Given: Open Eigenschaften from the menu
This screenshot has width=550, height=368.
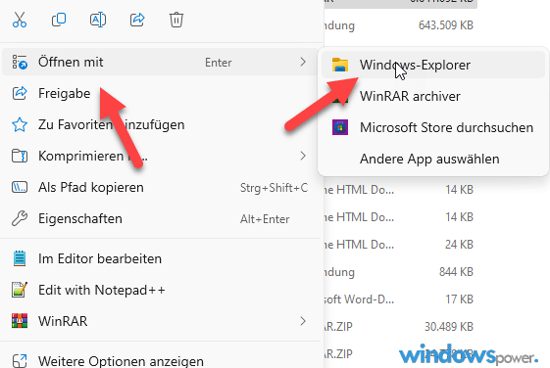Looking at the screenshot, I should coord(160,218).
